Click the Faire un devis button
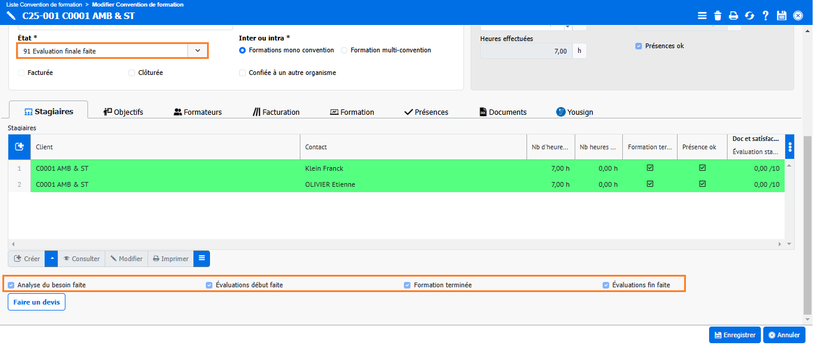 36,302
